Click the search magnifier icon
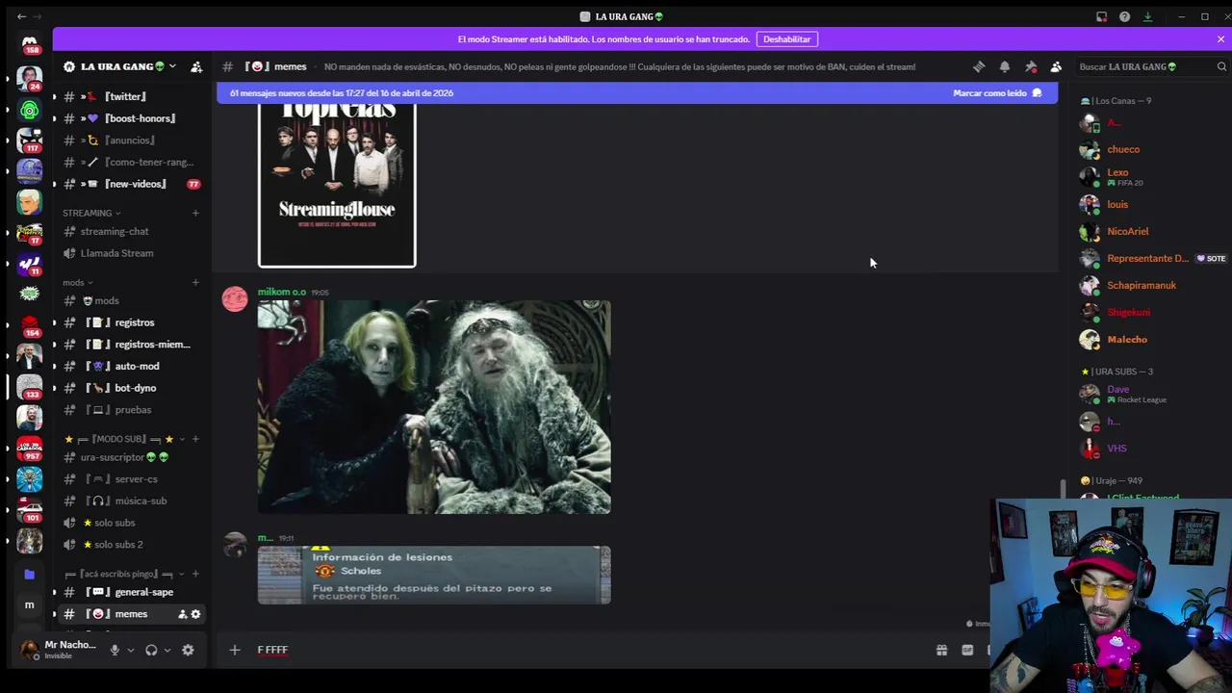 [x=1221, y=66]
